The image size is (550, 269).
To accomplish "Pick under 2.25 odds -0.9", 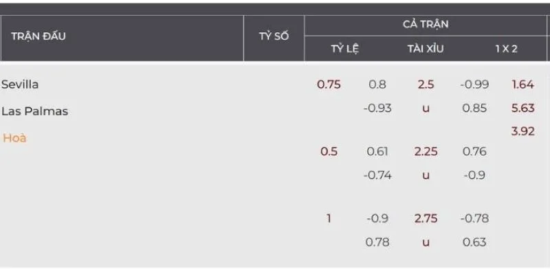I will click(474, 175).
